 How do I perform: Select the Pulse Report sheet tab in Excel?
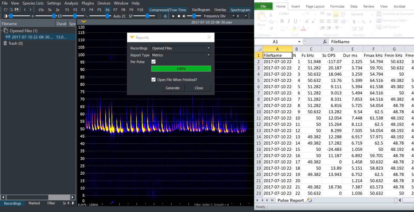291,200
